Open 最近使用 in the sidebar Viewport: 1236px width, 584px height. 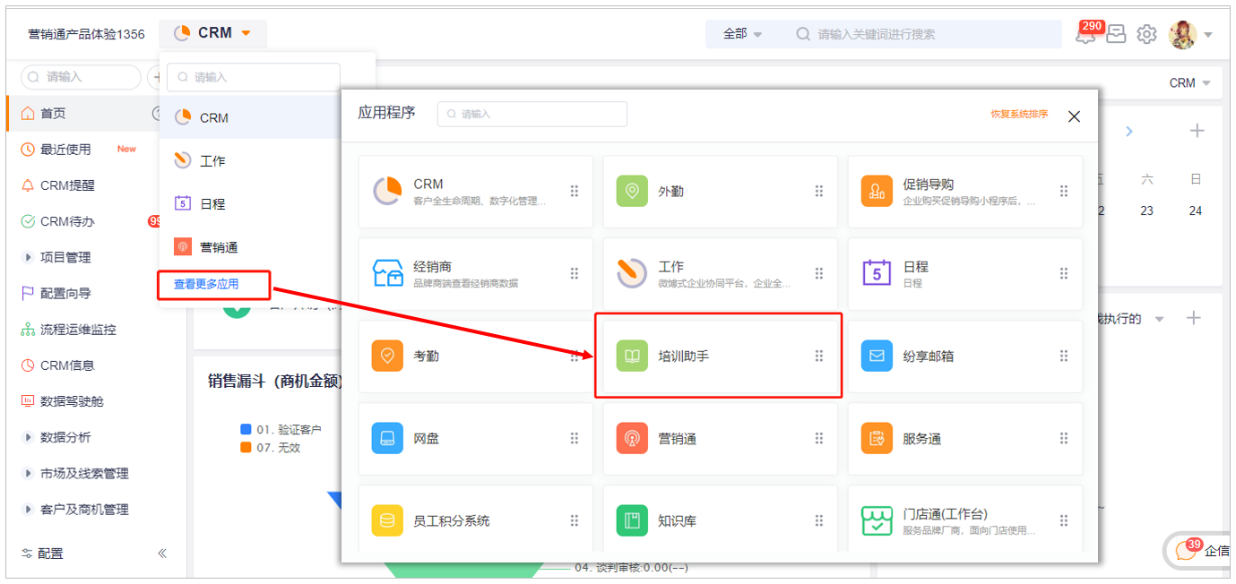coord(65,149)
